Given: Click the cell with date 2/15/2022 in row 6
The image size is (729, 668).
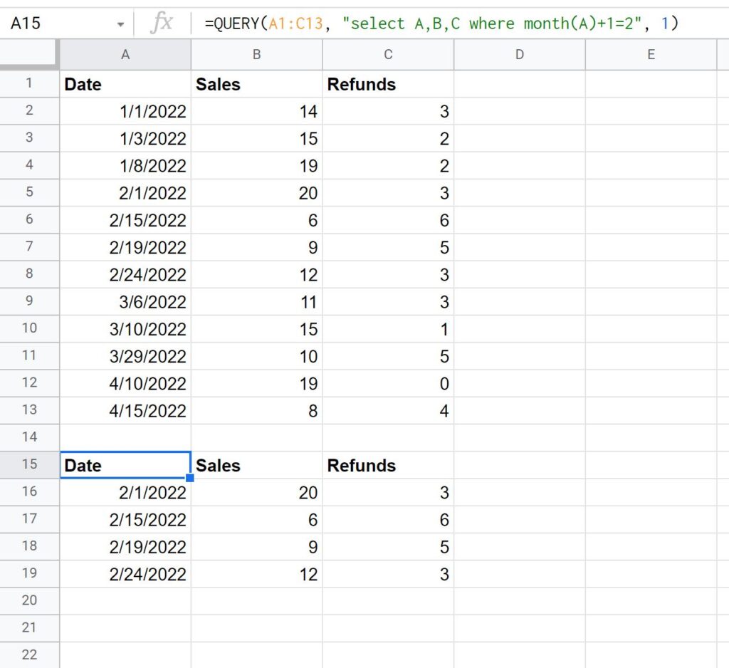Looking at the screenshot, I should click(125, 220).
